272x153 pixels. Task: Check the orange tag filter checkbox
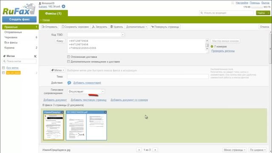[x=3, y=73]
